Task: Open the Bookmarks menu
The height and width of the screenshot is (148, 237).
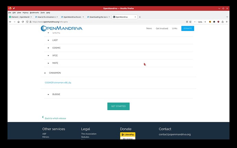Action: click(x=34, y=13)
